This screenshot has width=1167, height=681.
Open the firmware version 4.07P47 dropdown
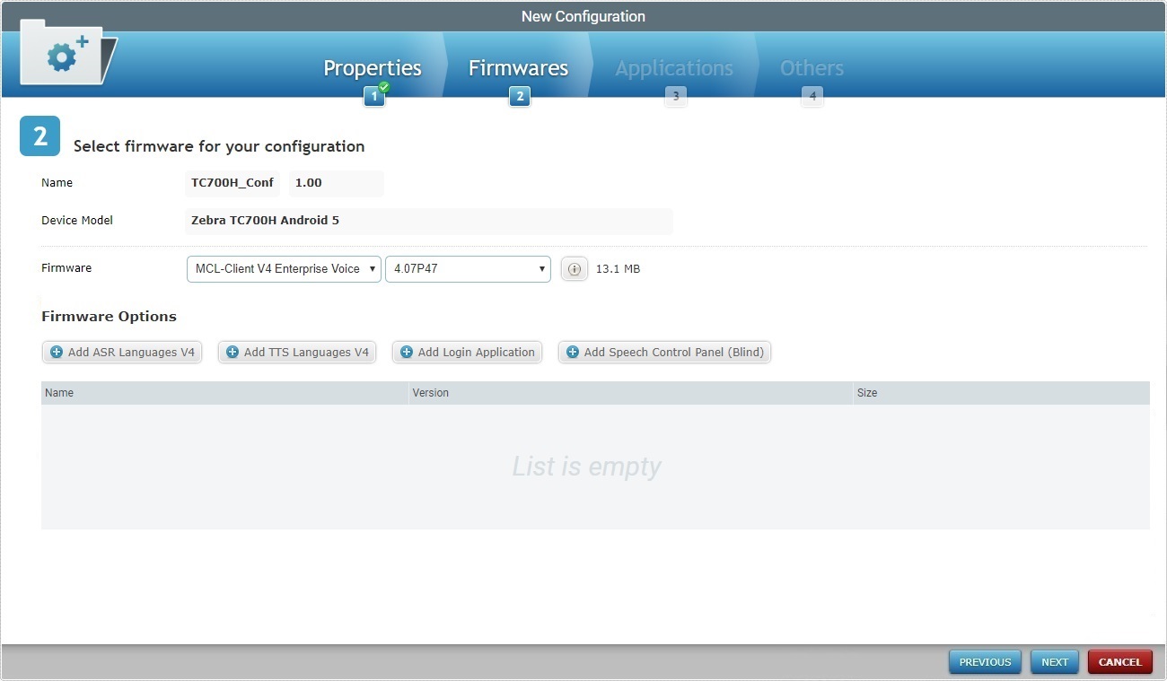[467, 268]
